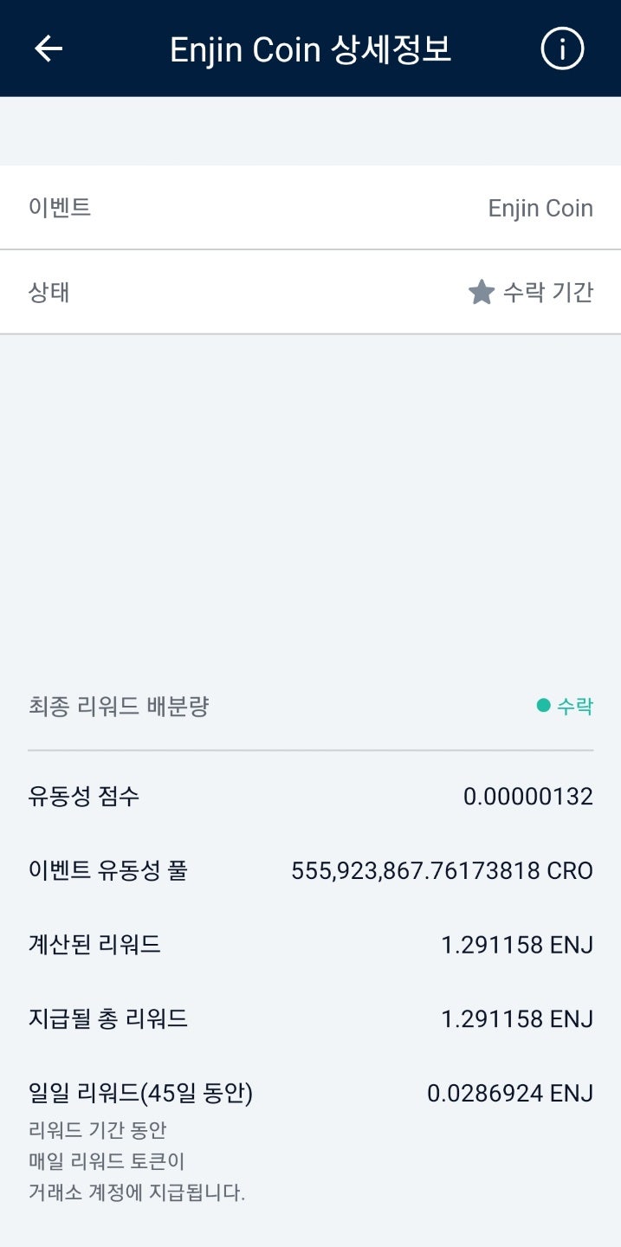Open the info (i) icon in the header
The height and width of the screenshot is (1247, 621).
point(562,48)
